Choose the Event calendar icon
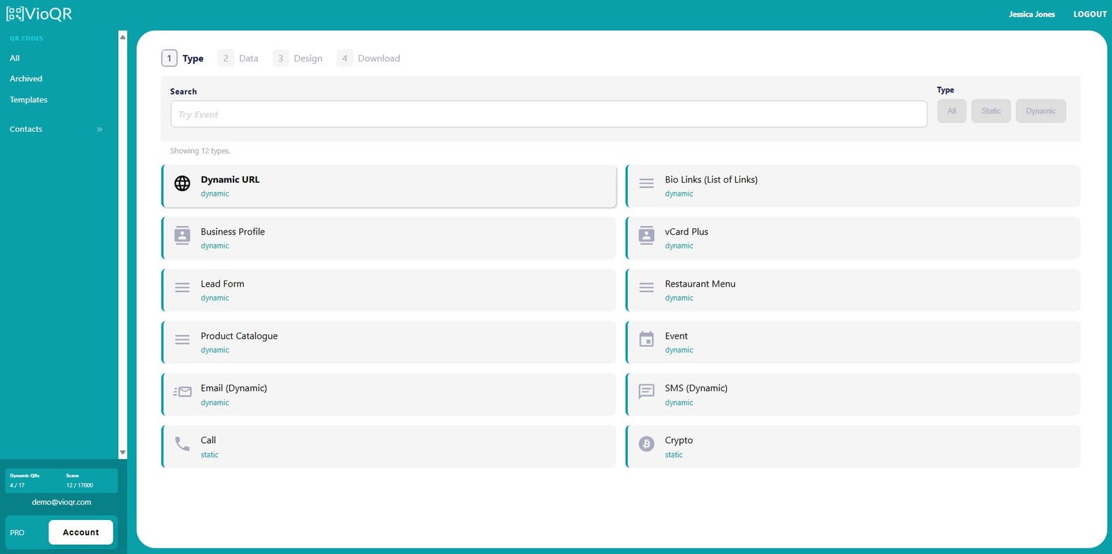This screenshot has height=554, width=1112. click(x=646, y=339)
